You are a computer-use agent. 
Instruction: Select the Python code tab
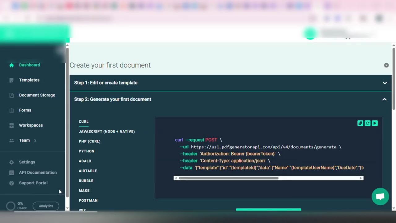(86, 151)
